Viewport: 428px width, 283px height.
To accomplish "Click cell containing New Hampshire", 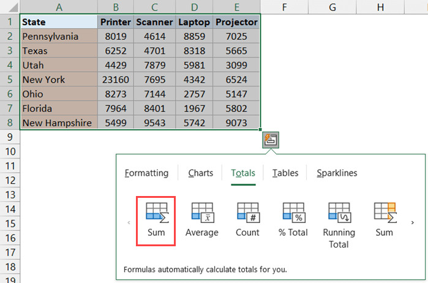I will (x=57, y=123).
